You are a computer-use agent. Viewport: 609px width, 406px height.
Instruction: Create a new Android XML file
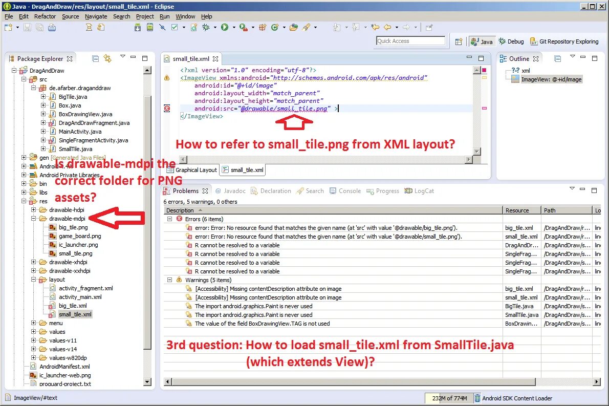(193, 27)
